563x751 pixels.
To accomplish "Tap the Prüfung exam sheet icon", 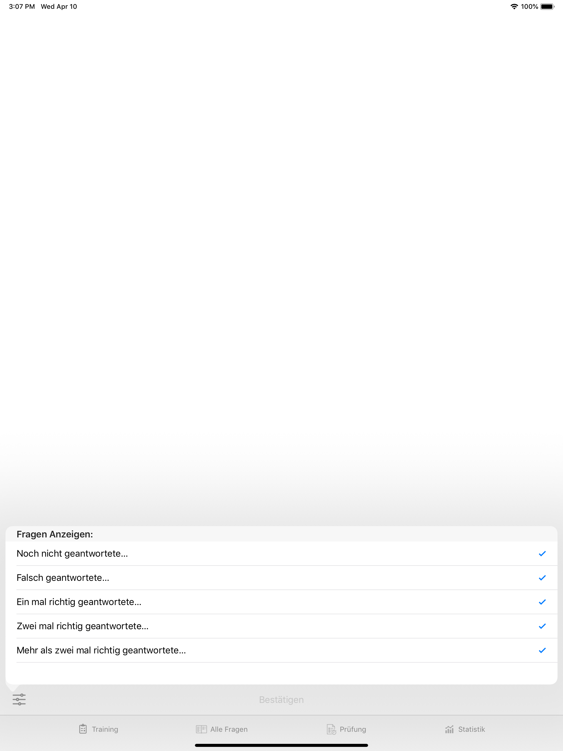I will point(332,729).
